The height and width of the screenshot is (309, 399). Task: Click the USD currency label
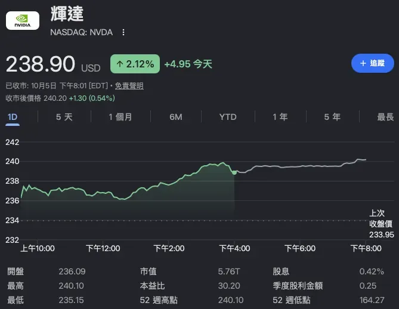91,68
